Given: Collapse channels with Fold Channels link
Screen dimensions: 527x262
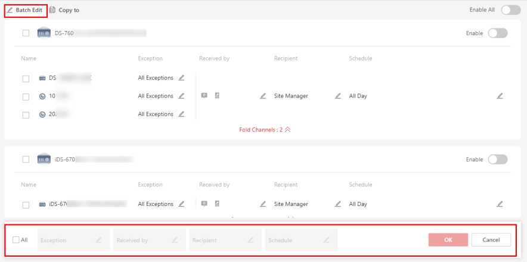Looking at the screenshot, I should click(265, 129).
